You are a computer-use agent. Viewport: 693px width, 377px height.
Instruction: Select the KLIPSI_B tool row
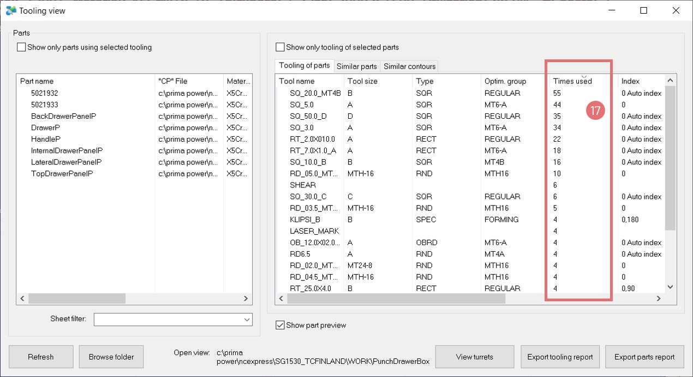click(x=304, y=220)
